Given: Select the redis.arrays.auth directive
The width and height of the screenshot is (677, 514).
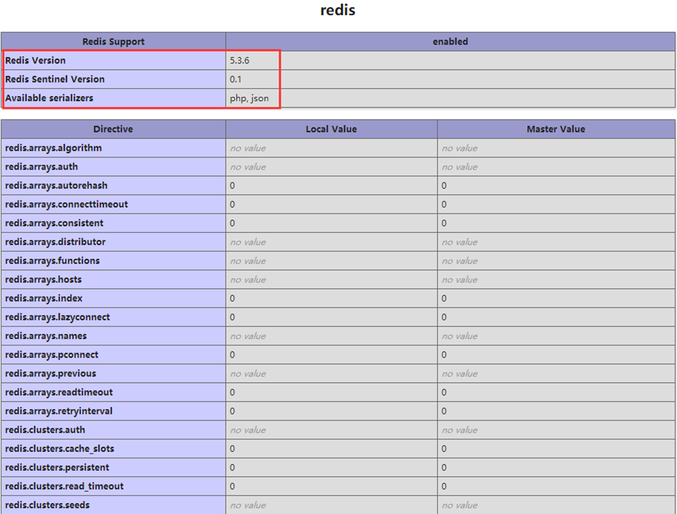Looking at the screenshot, I should tap(41, 166).
